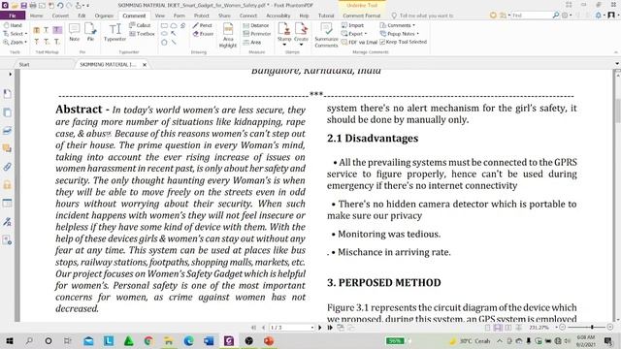
Task: Switch to the Start document tab
Action: click(24, 64)
